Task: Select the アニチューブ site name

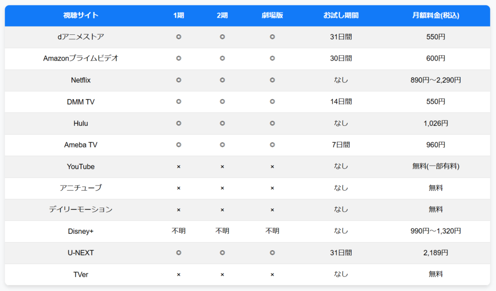Action: coord(81,188)
